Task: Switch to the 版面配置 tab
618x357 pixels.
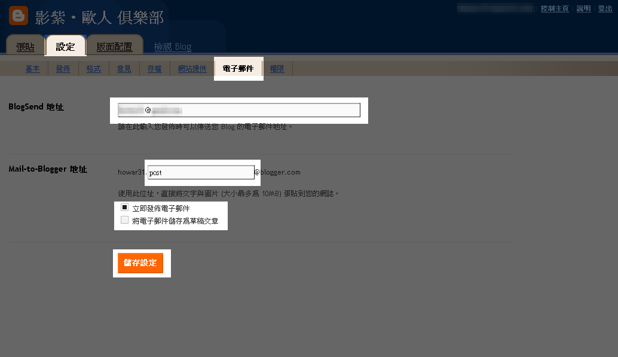Action: (x=114, y=47)
